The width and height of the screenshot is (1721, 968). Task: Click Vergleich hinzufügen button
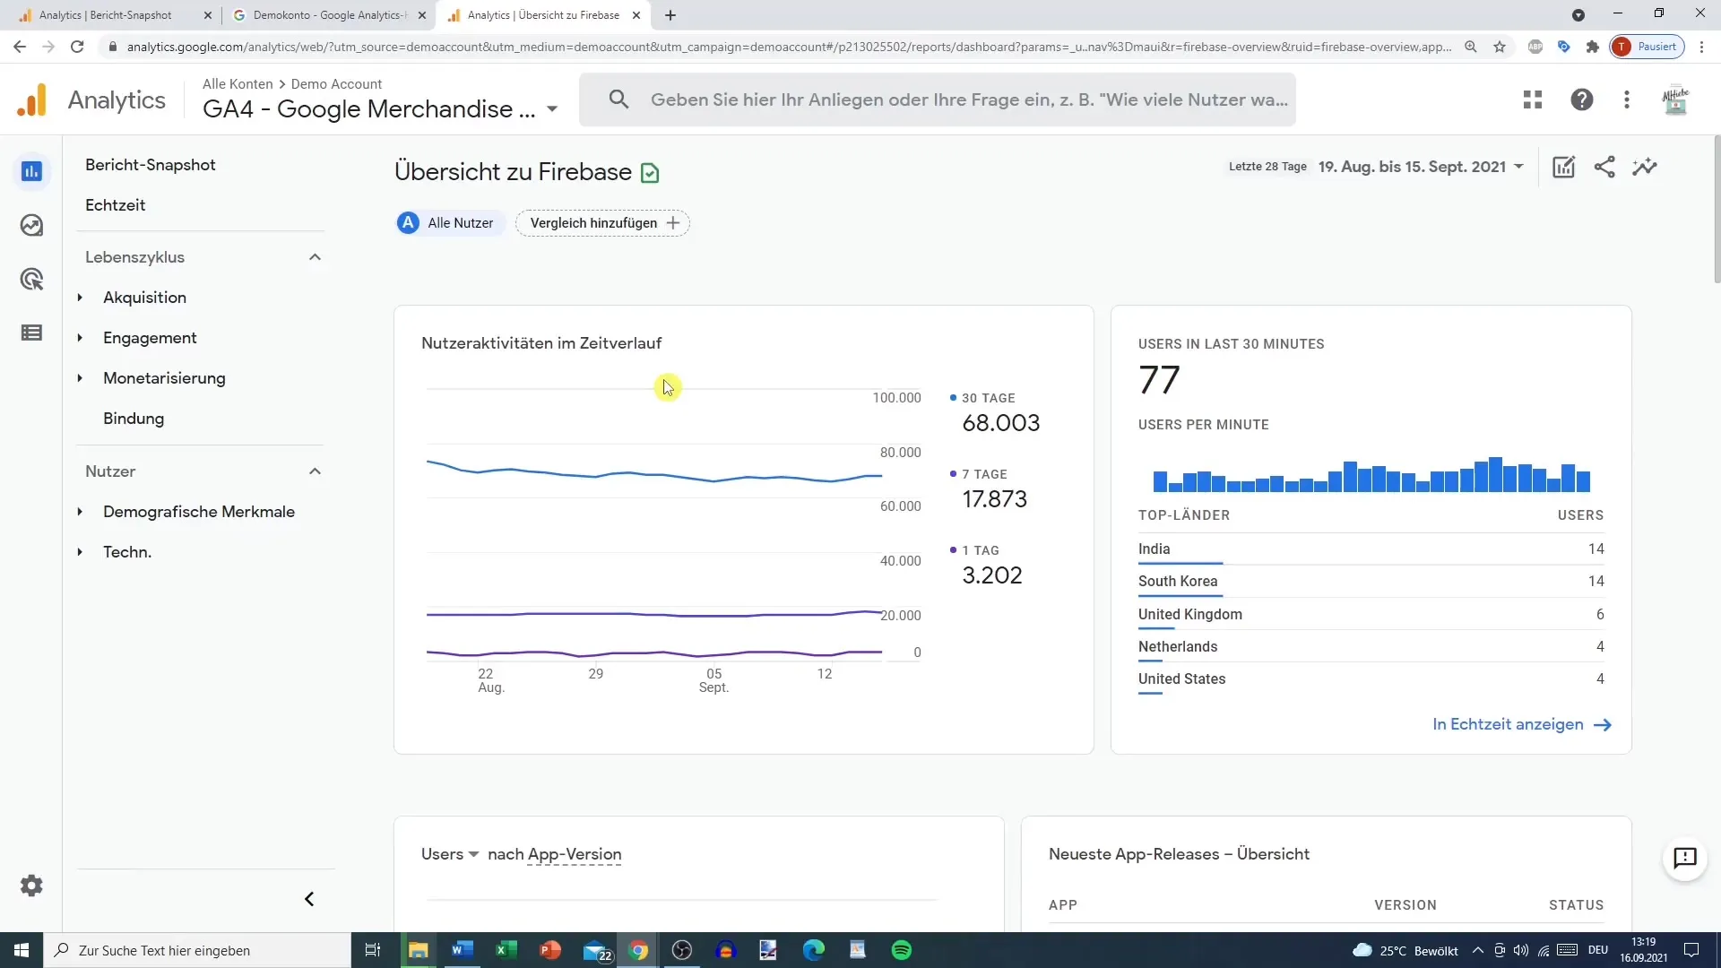[x=605, y=222]
